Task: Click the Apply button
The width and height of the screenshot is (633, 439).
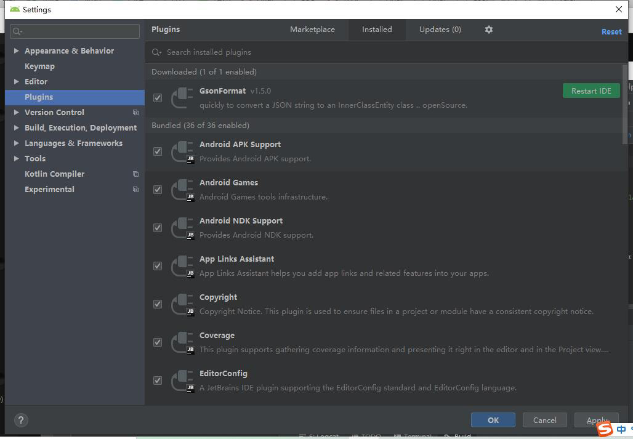Action: [x=597, y=420]
